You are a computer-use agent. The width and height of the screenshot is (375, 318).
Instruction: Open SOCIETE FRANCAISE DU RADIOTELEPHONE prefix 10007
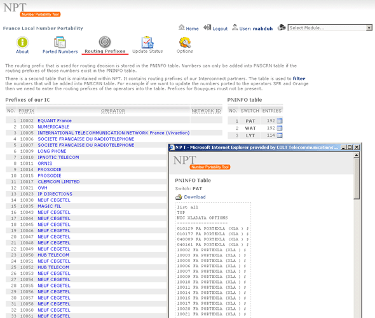(86, 145)
